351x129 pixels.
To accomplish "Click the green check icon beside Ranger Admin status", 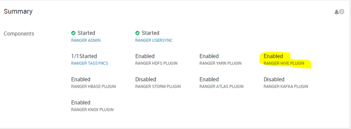I will 74,33.
